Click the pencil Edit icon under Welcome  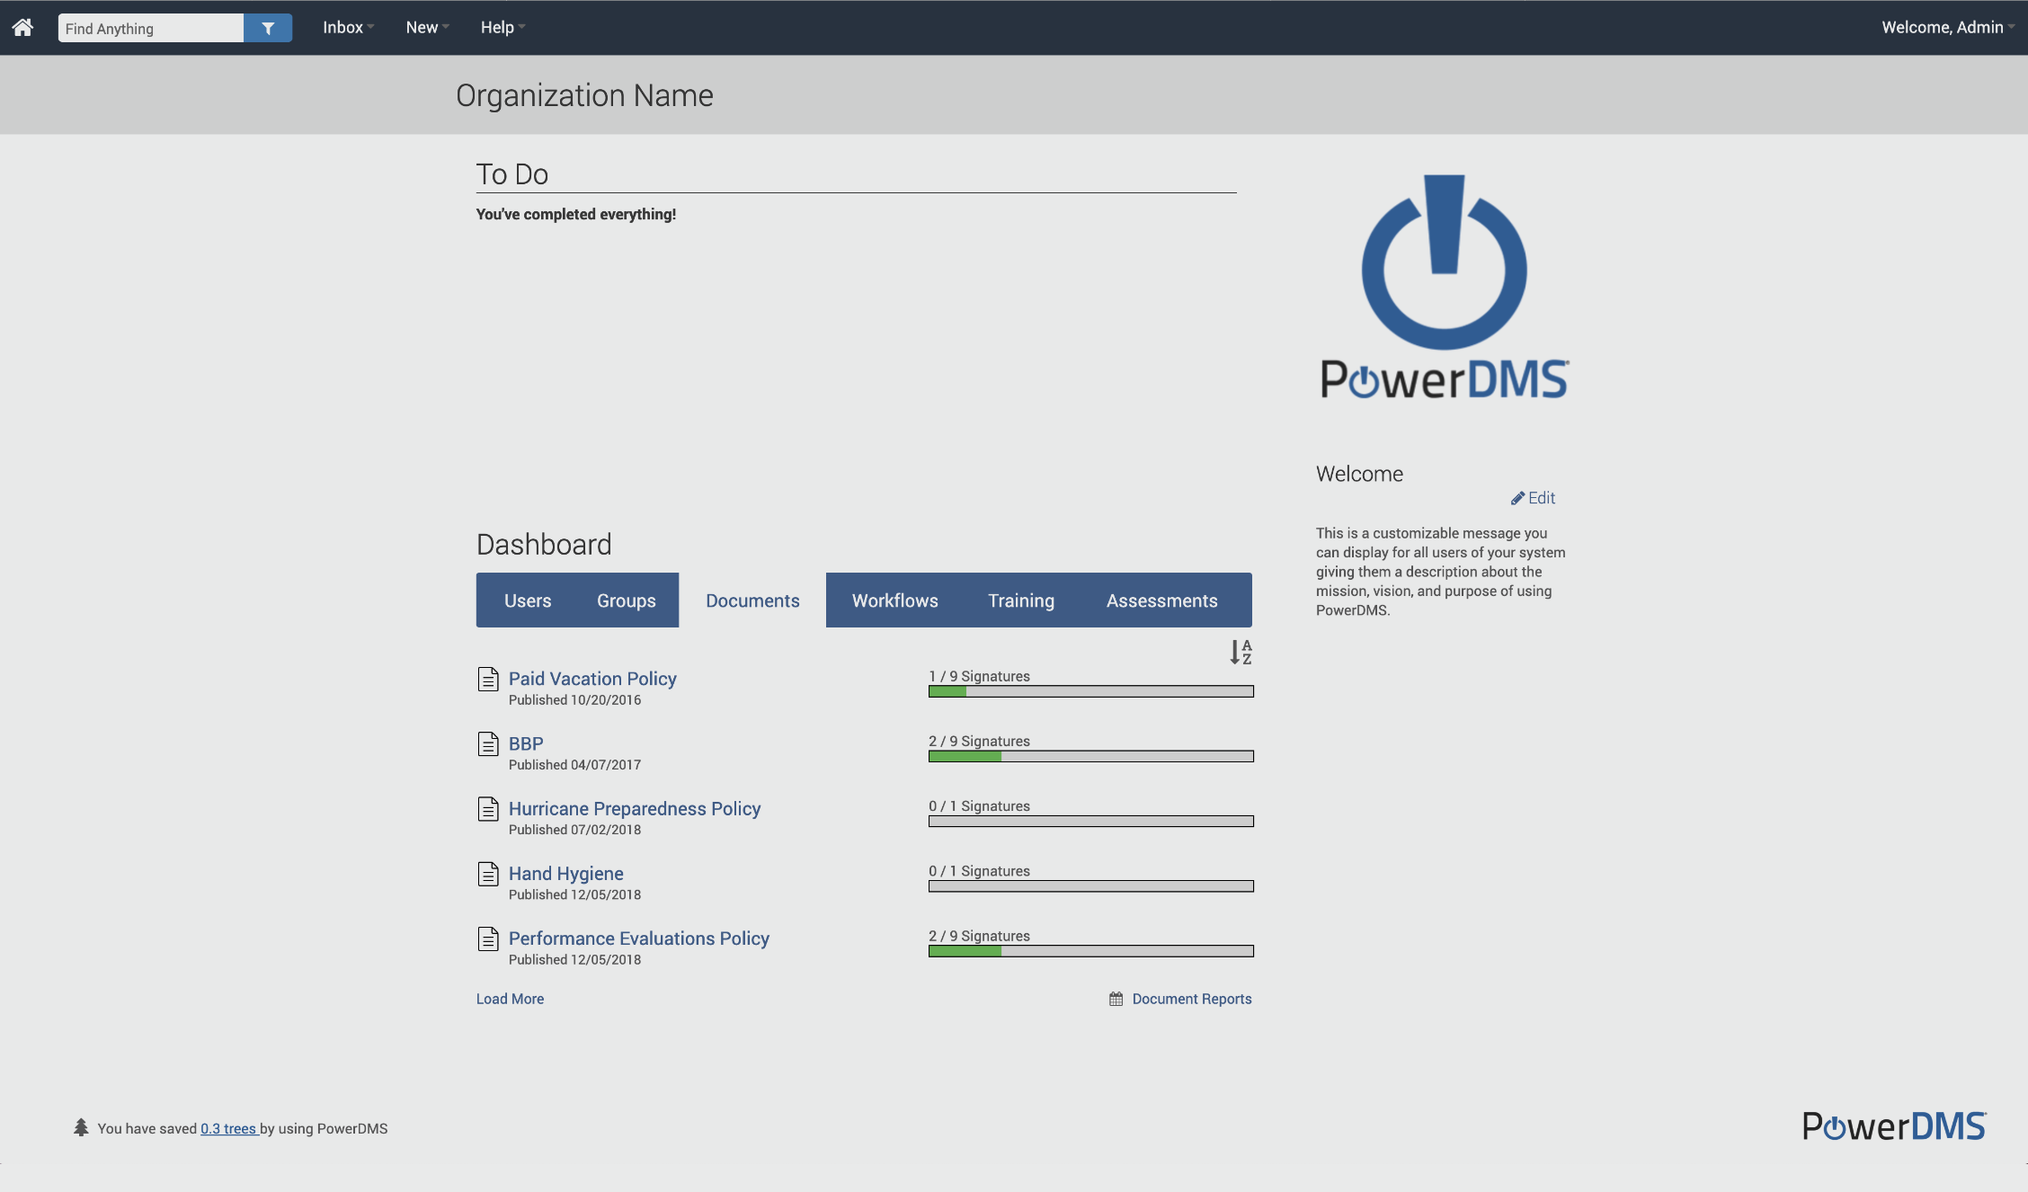(x=1517, y=498)
